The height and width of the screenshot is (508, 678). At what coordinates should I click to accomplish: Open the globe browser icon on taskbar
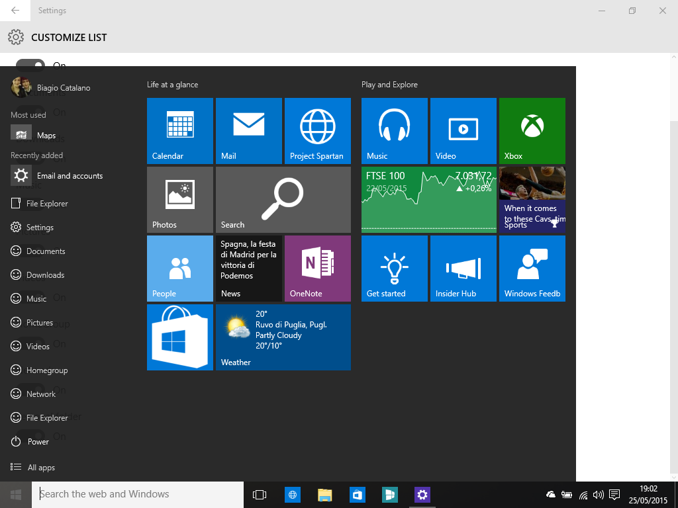(293, 495)
